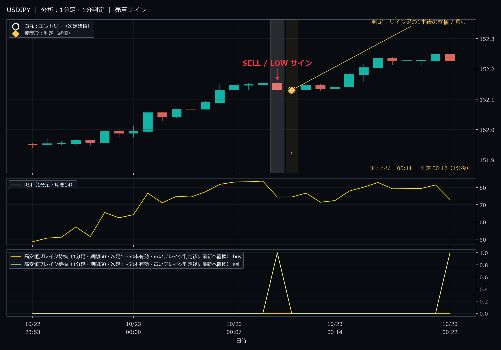Screen dimensions: 501x350
Task: Click the 70 tick on the RSI axis
Action: click(483, 205)
